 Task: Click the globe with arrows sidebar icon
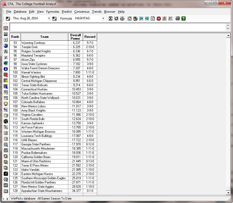(x=6, y=63)
